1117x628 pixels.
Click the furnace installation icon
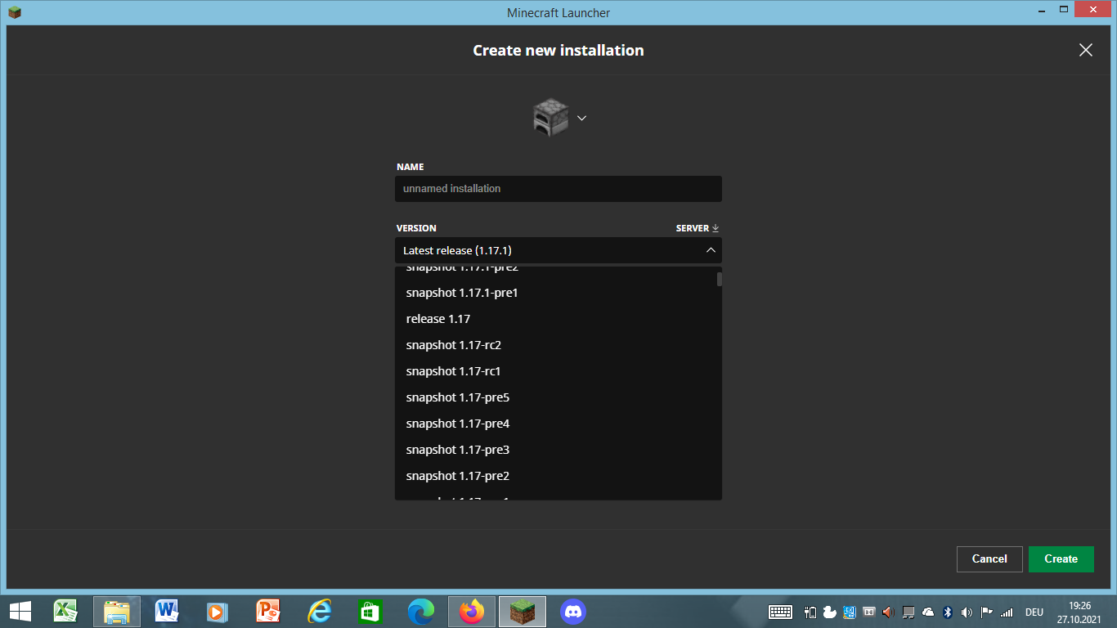[550, 118]
